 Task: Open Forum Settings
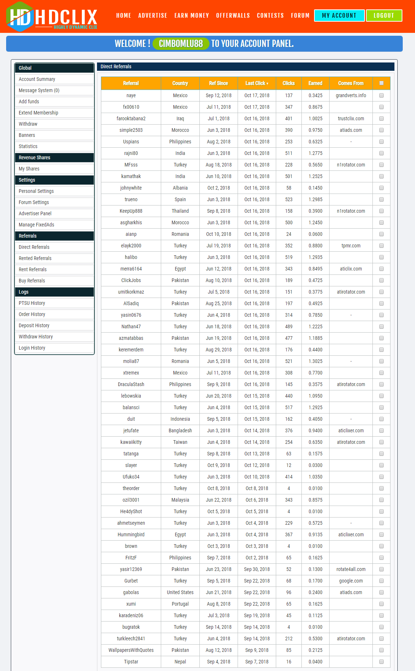pos(54,202)
